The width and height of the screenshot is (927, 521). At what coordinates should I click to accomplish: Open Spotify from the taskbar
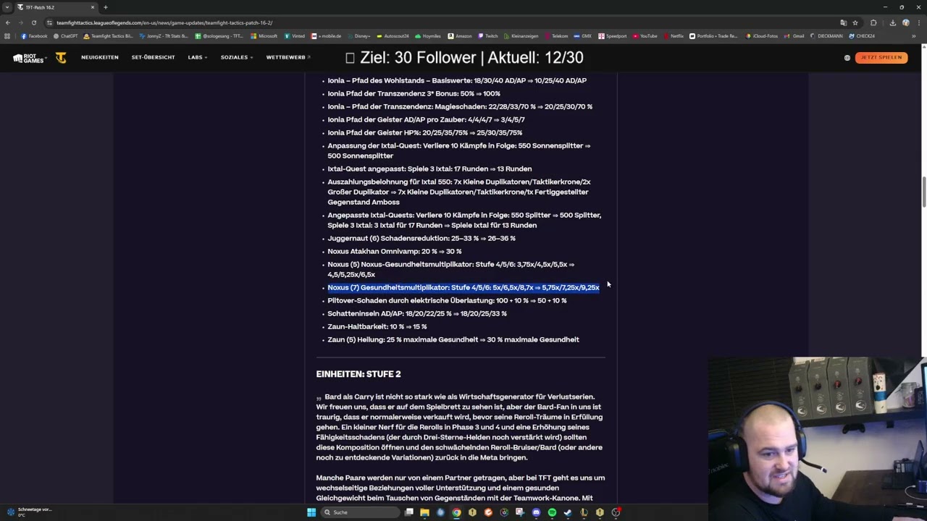coord(552,512)
